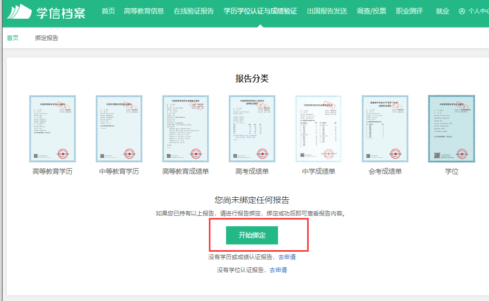Screen dimensions: 489x301
Task: Open 调查/投票 in the navigation bar
Action: [372, 11]
